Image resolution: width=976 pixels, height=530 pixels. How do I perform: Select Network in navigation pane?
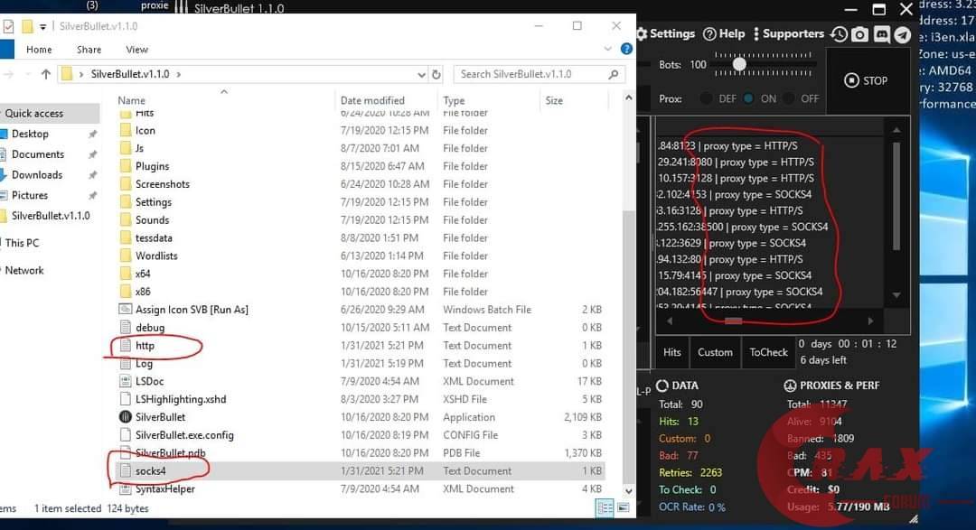(24, 270)
